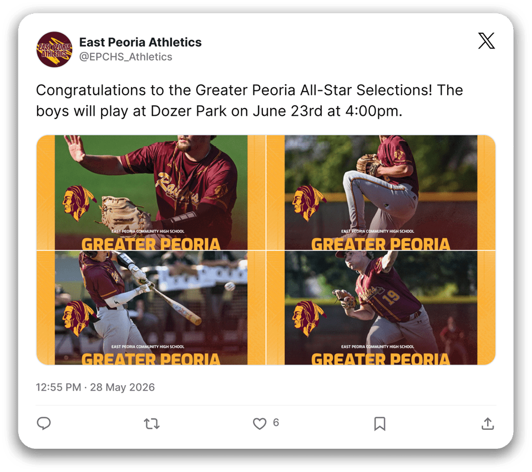Click the reply speech bubble icon
This screenshot has width=532, height=472.
44,423
